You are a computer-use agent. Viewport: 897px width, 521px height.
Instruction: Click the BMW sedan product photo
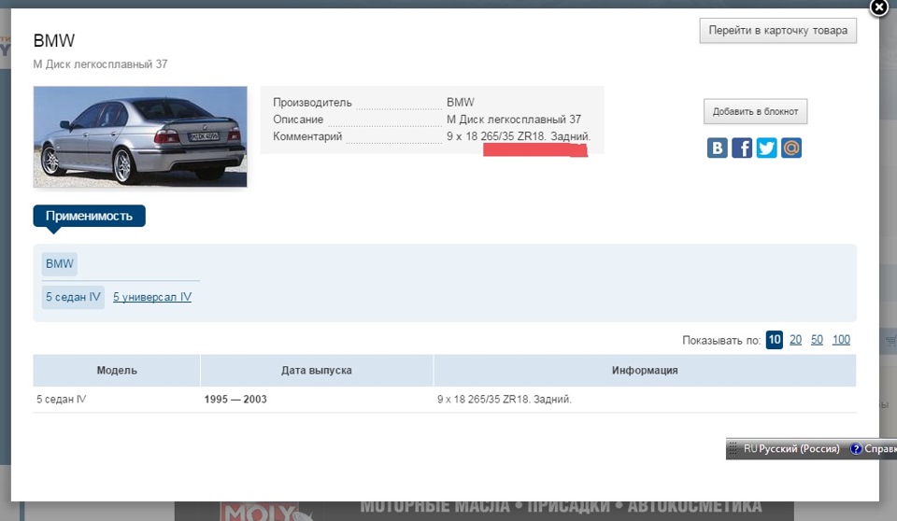click(x=140, y=136)
